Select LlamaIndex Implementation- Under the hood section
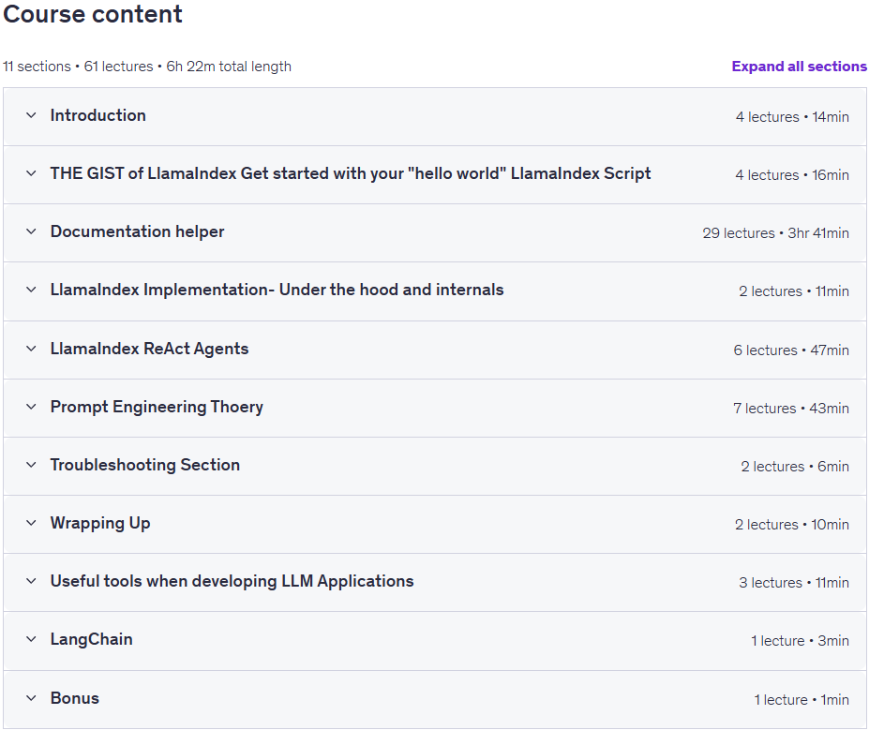 tap(277, 290)
